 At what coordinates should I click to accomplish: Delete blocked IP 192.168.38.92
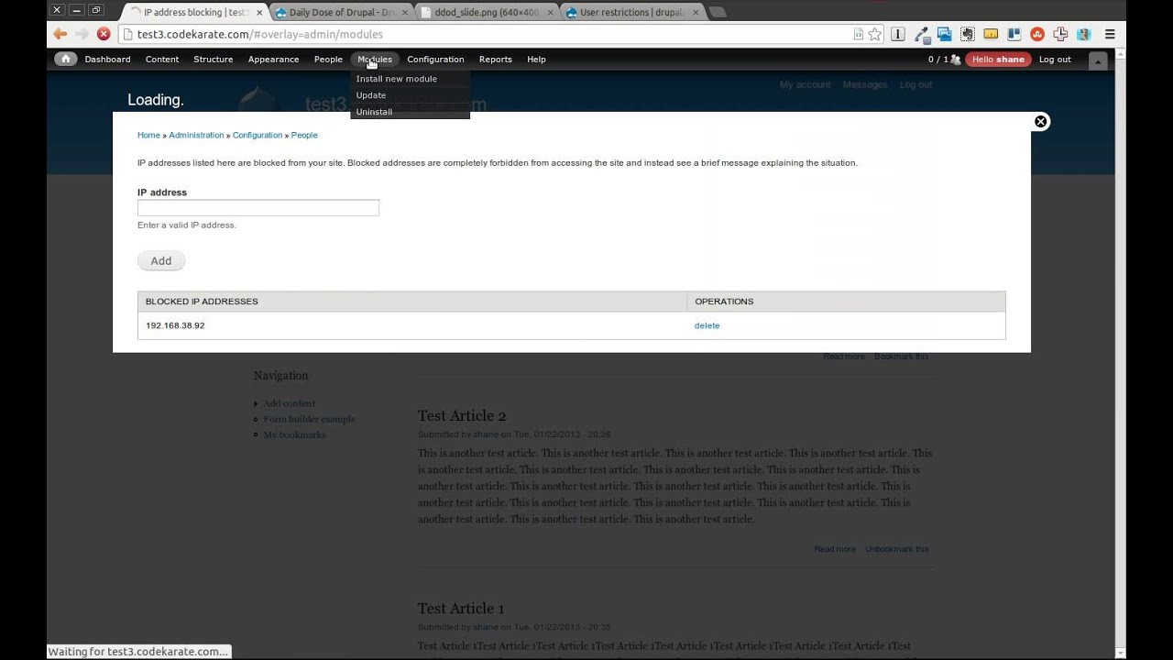[707, 325]
